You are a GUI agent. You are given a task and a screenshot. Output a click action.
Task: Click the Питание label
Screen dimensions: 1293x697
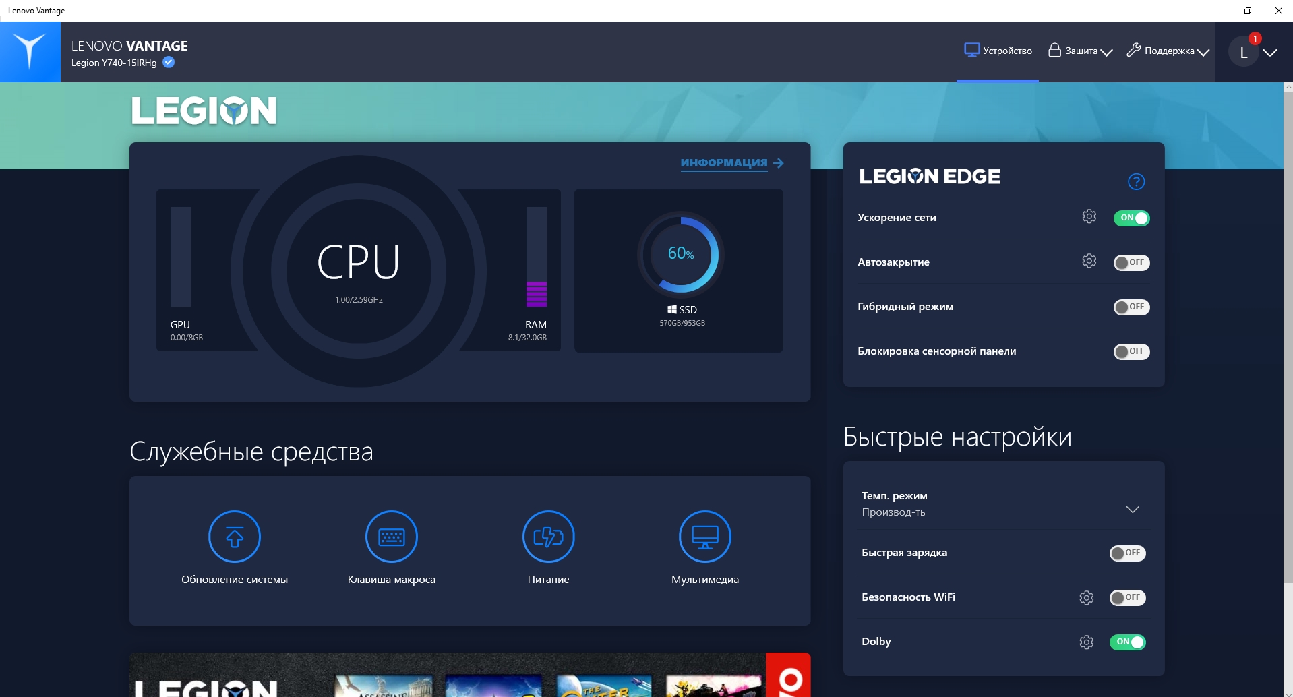point(549,580)
